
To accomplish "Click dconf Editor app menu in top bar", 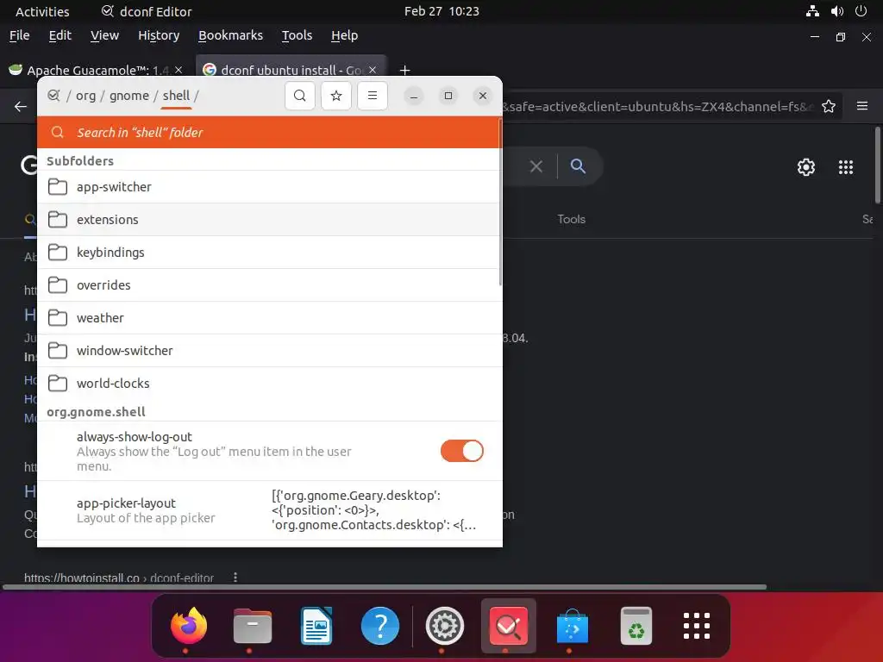I will pos(147,11).
